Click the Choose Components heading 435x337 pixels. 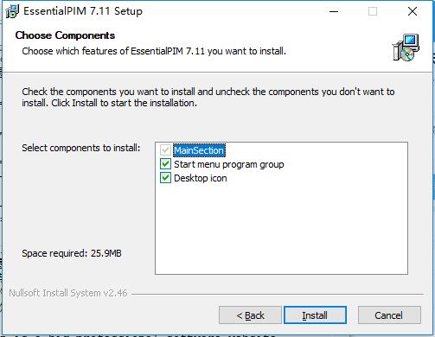click(65, 35)
